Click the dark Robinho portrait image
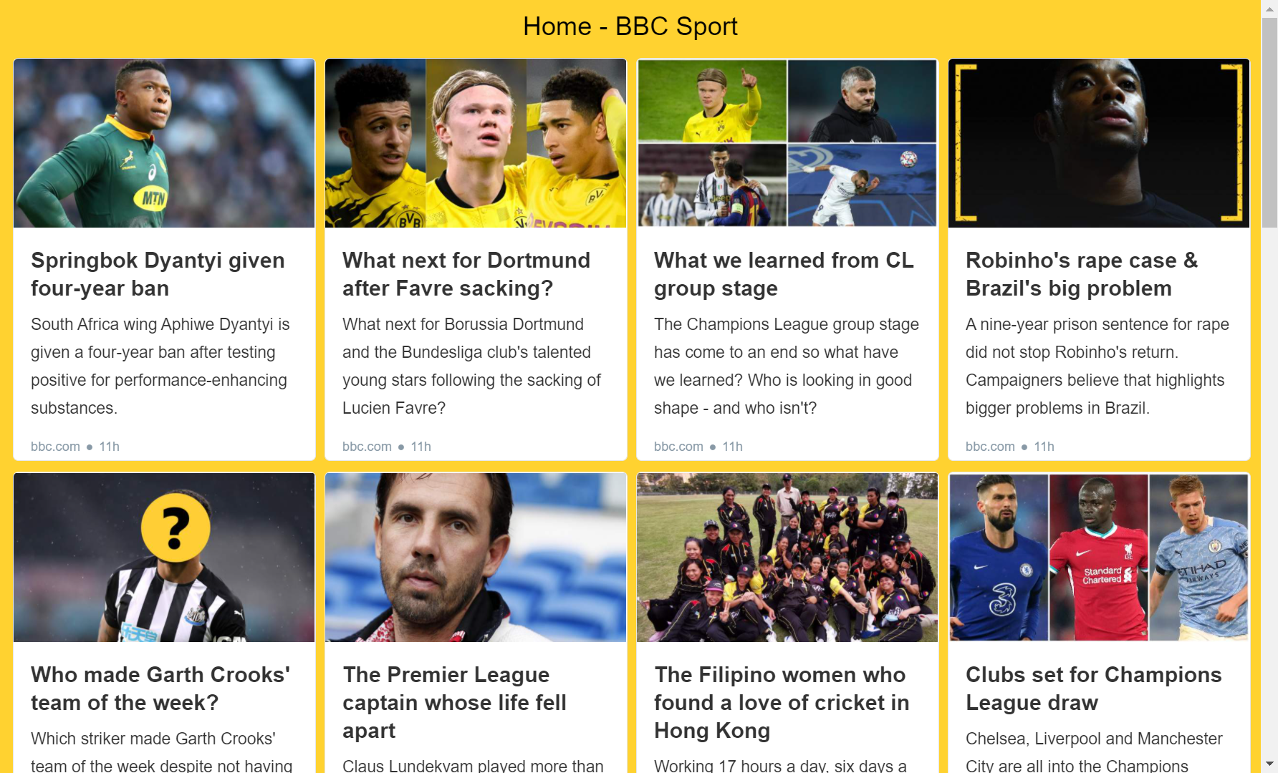This screenshot has width=1278, height=773. pyautogui.click(x=1099, y=143)
